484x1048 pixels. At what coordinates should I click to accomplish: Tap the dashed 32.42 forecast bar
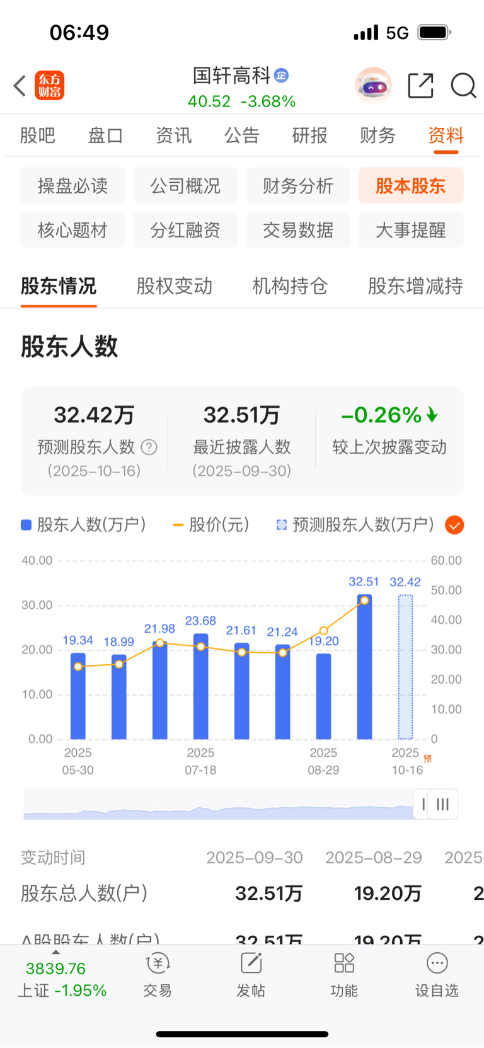coord(405,667)
